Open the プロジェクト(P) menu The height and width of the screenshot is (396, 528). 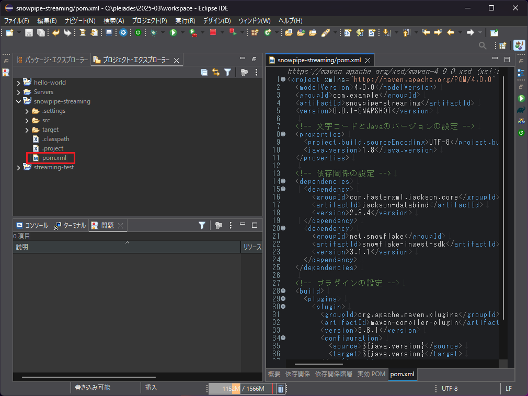point(150,20)
